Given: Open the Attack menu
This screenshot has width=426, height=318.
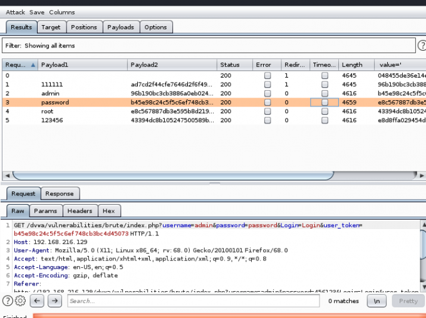Looking at the screenshot, I should point(15,13).
